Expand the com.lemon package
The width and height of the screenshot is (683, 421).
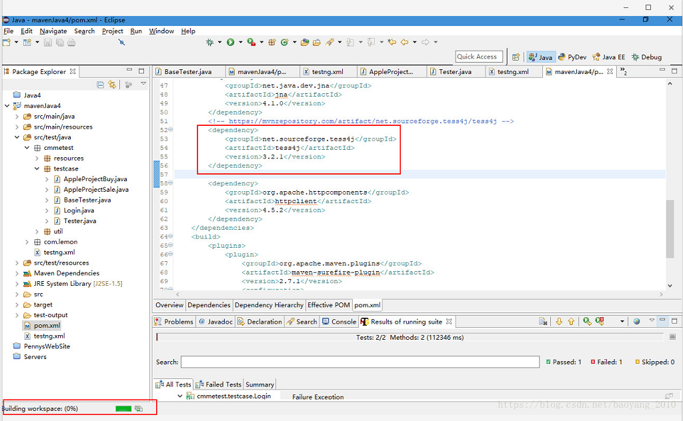click(x=27, y=242)
